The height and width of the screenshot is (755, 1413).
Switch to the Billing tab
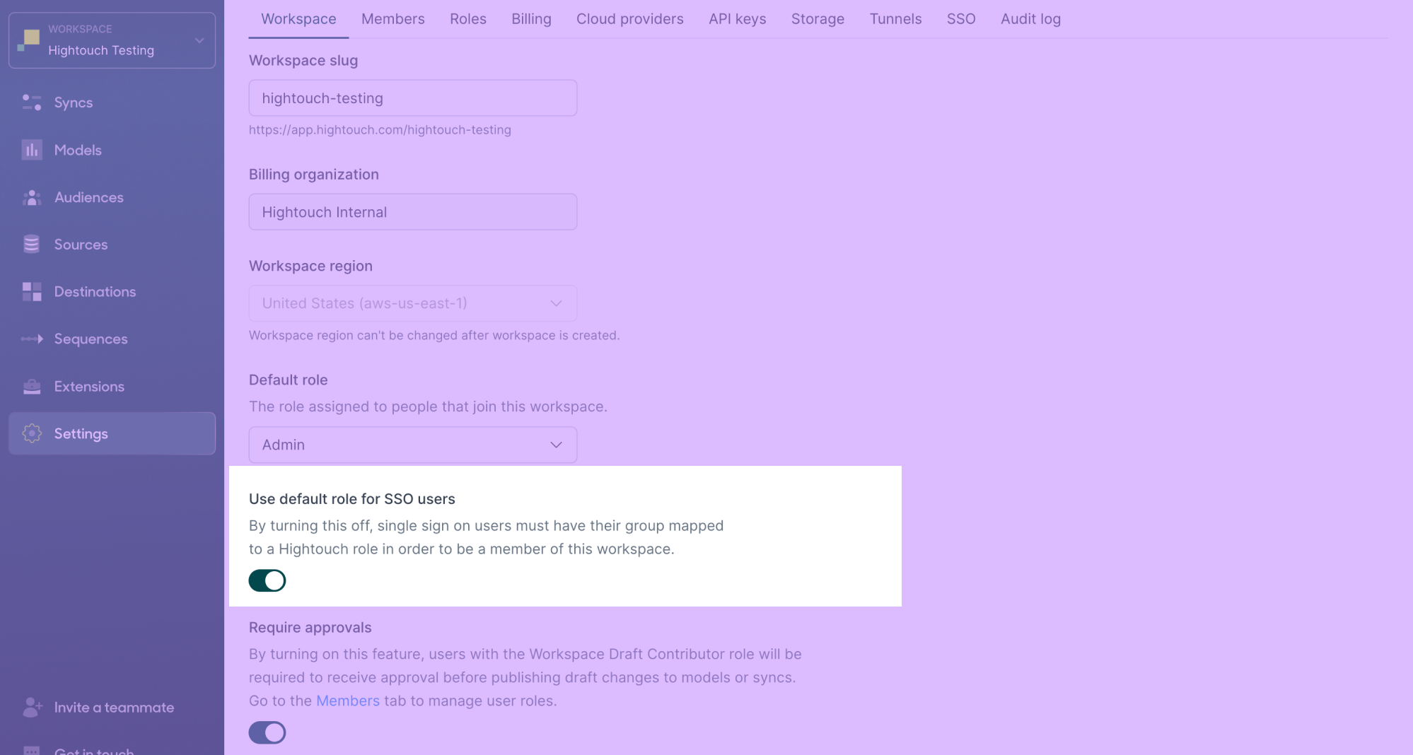(x=531, y=19)
